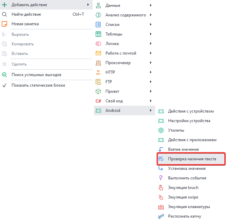Click the lightning icon beside Выполнить событие
Viewport: 226px width, 221px height.
(x=161, y=178)
